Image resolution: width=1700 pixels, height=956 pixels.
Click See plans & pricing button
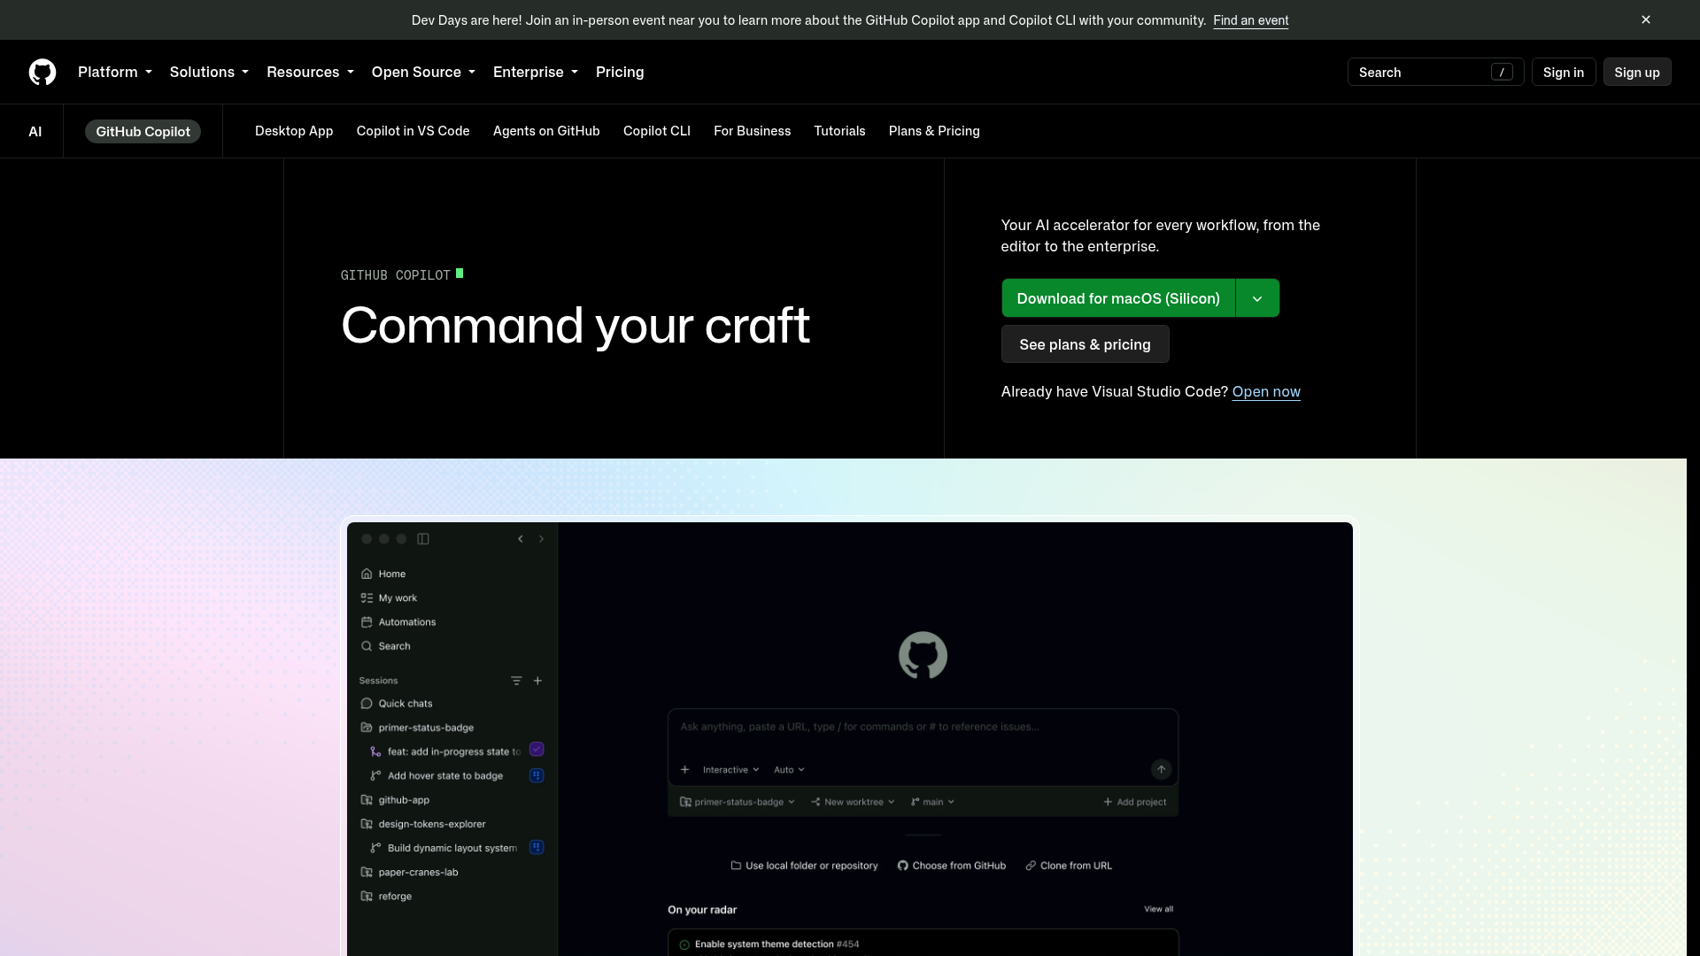pyautogui.click(x=1085, y=344)
